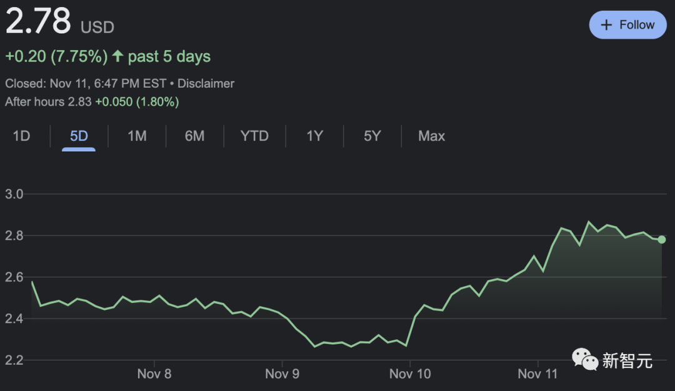Viewport: 675px width, 391px height.
Task: Switch to 5Y chart range
Action: [x=372, y=136]
